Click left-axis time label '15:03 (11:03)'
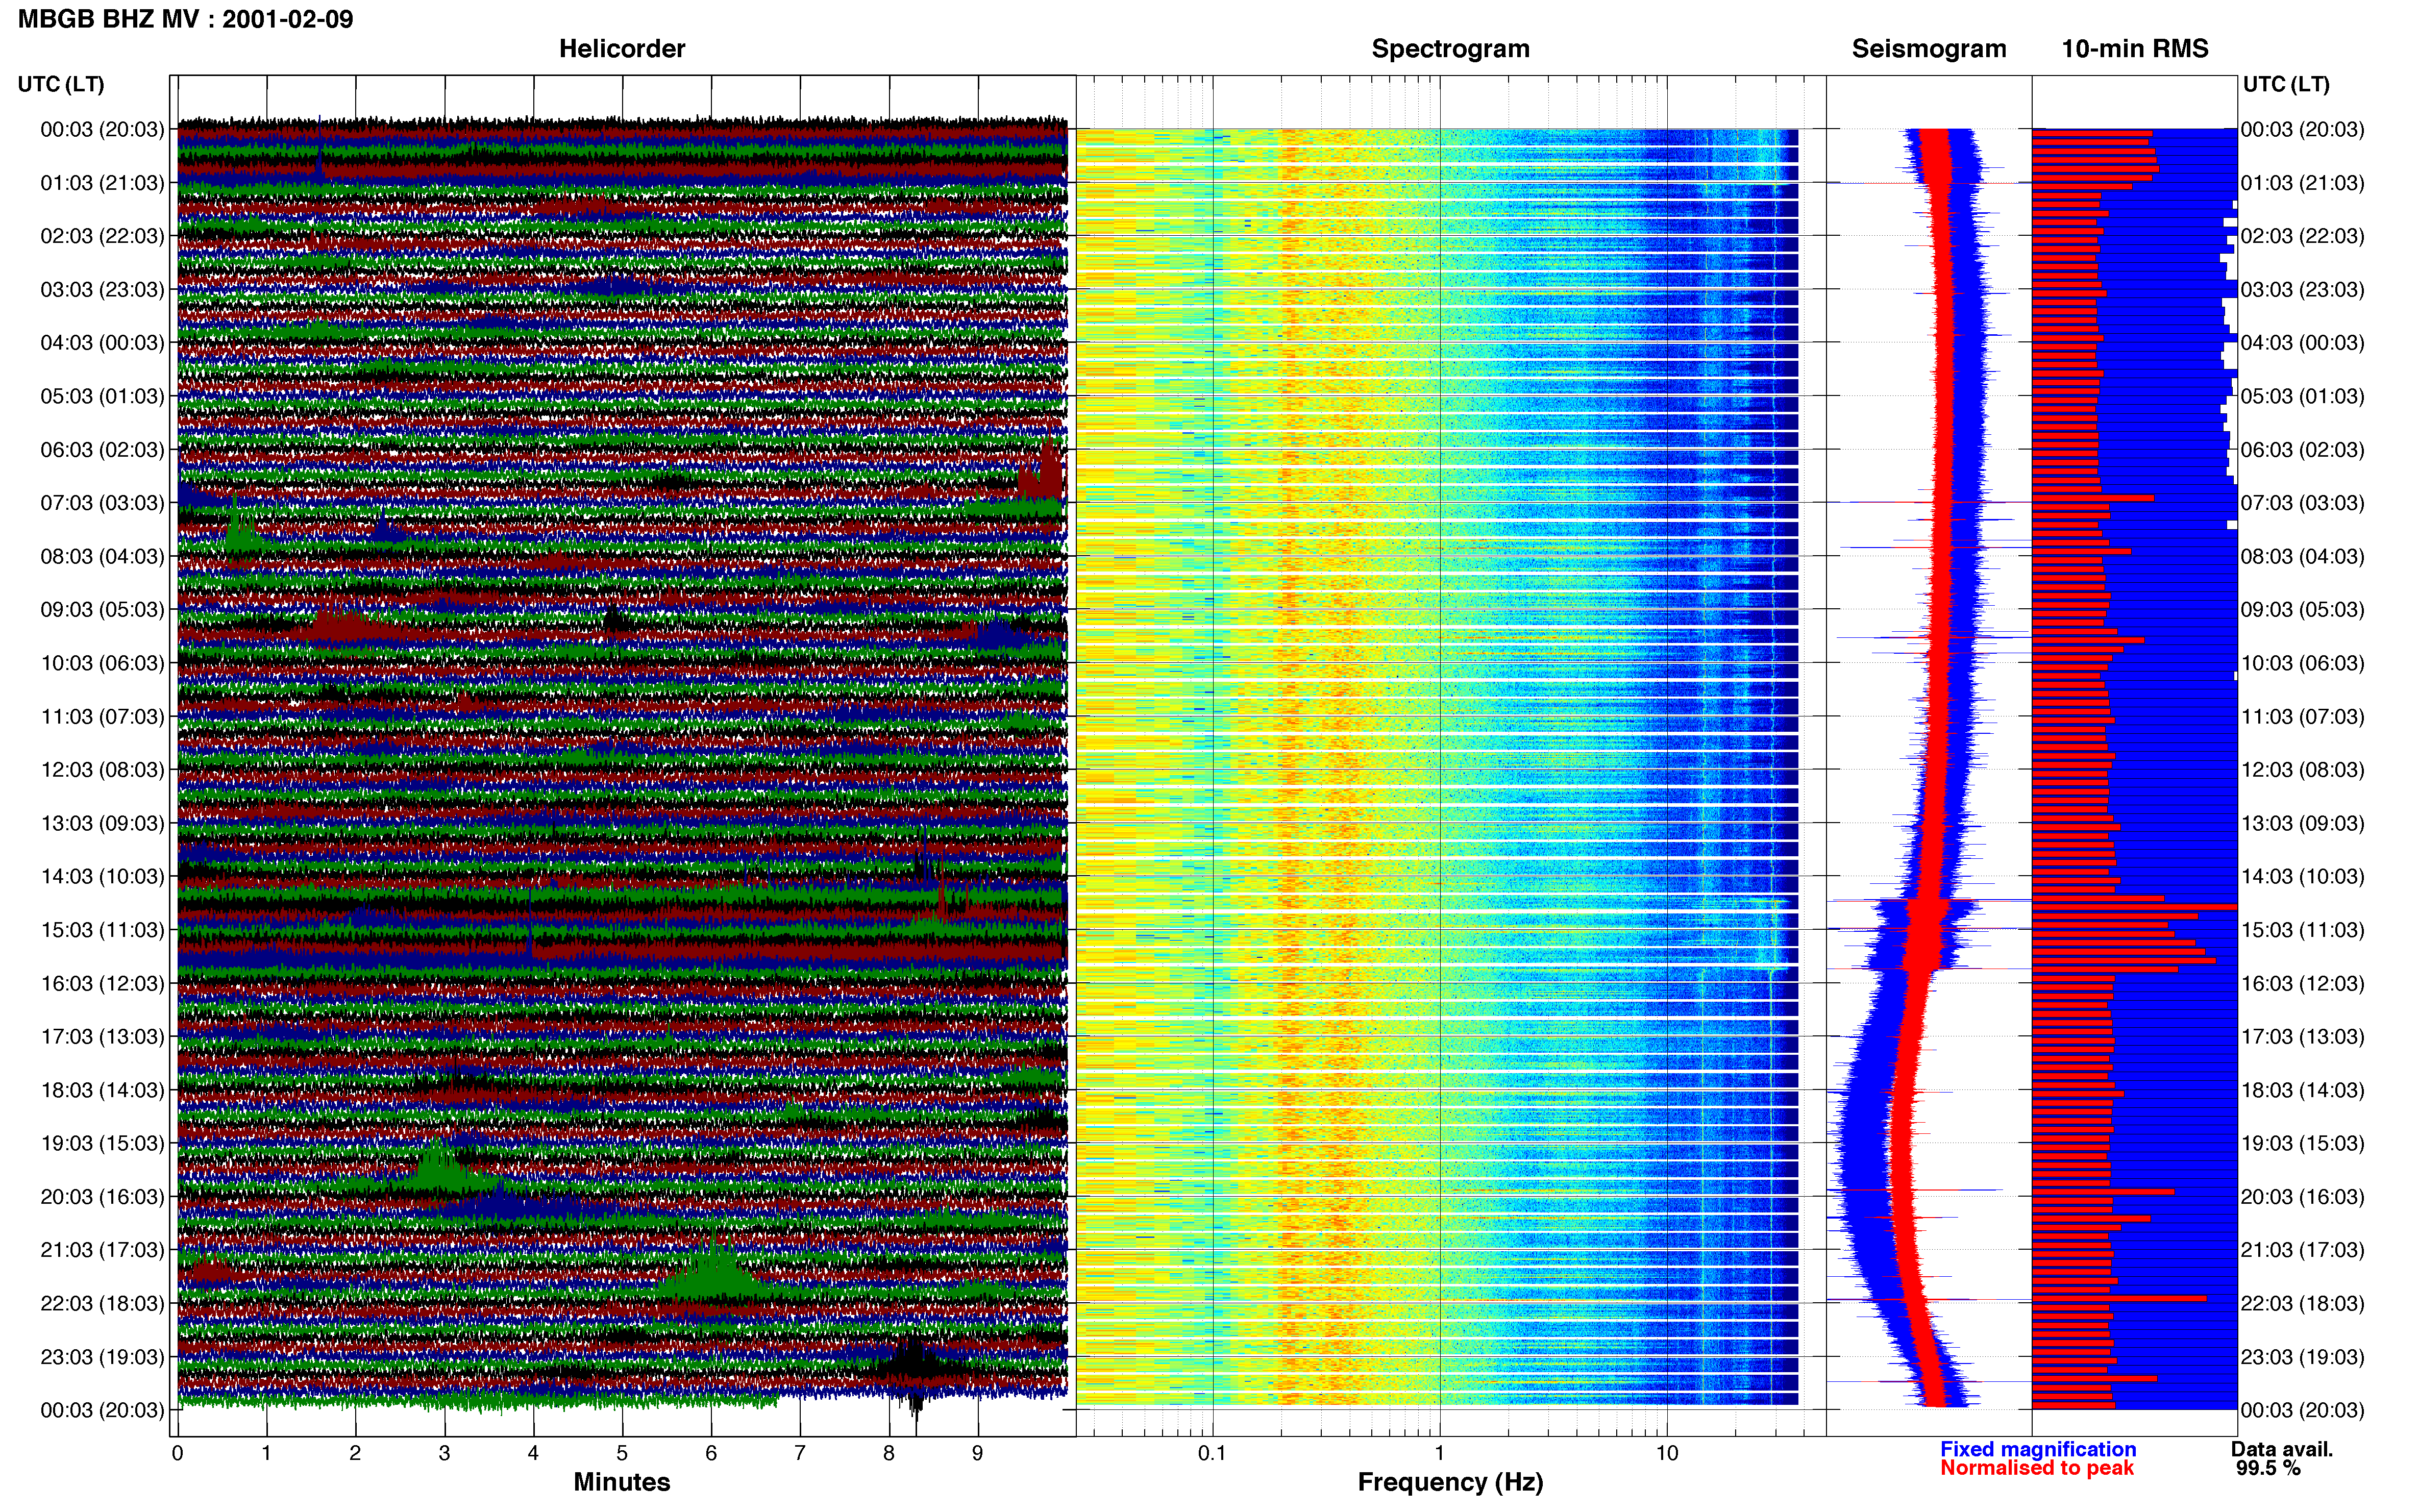Viewport: 2419px width, 1512px height. [x=102, y=930]
